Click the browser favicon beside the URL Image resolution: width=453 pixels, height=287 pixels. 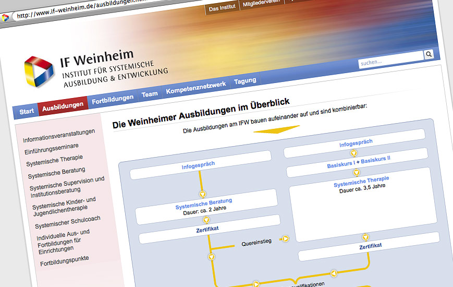pyautogui.click(x=5, y=18)
